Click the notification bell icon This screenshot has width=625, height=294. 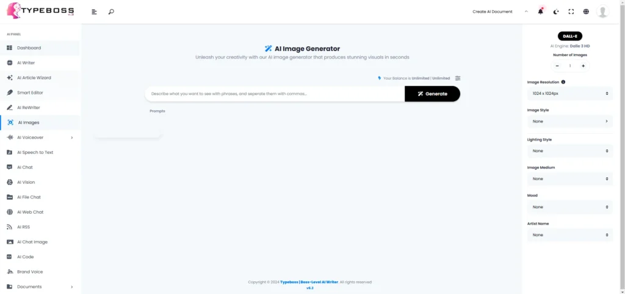coord(540,12)
